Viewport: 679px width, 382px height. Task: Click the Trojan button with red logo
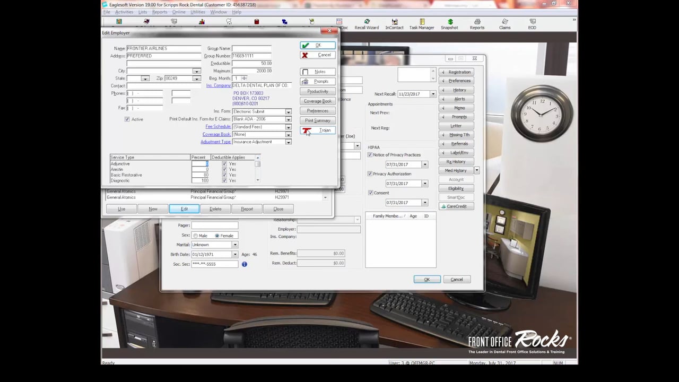coord(317,131)
